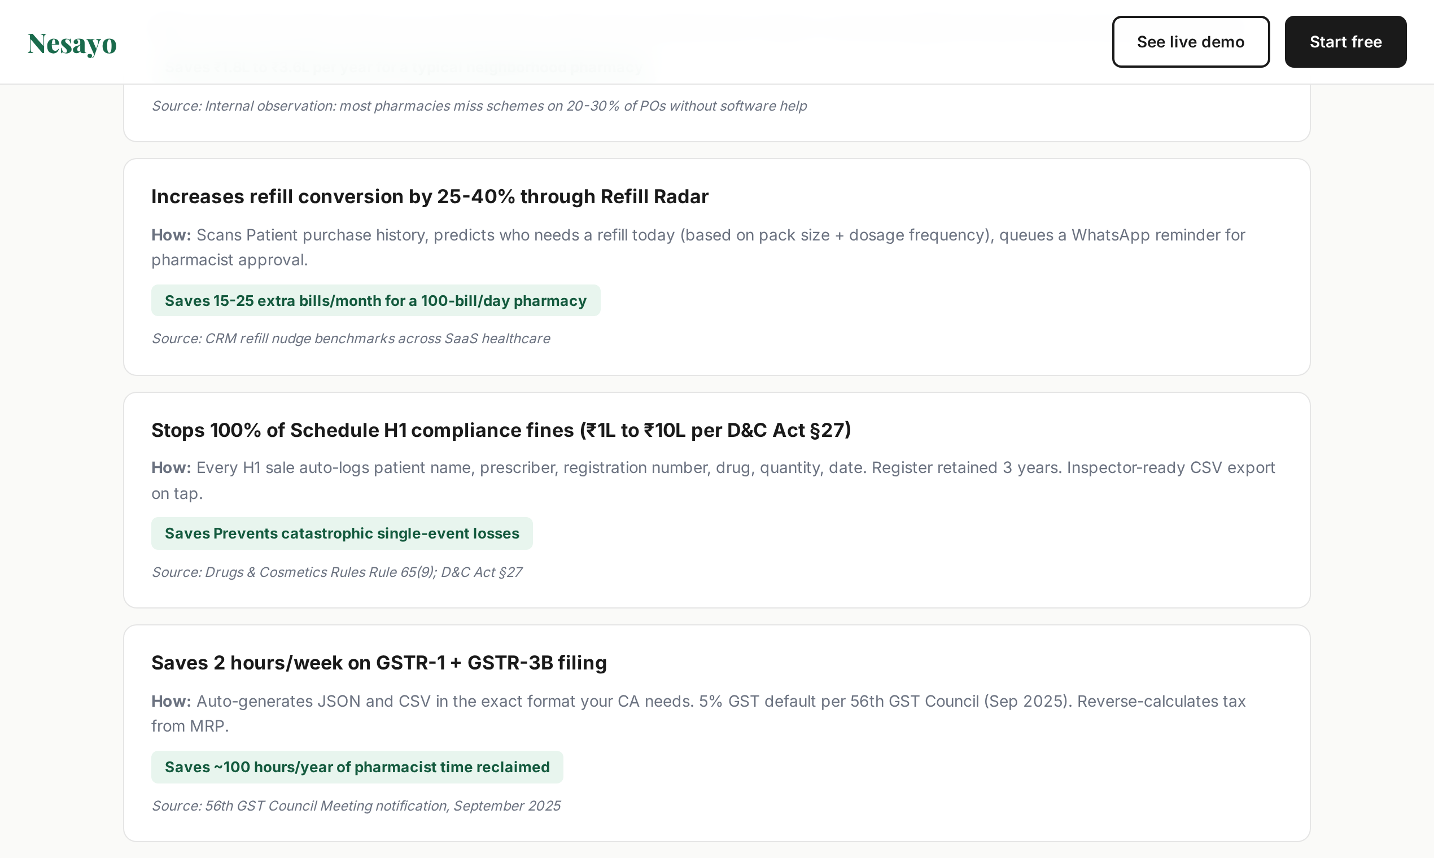Open the See live demo button
1434x858 pixels.
pos(1191,42)
